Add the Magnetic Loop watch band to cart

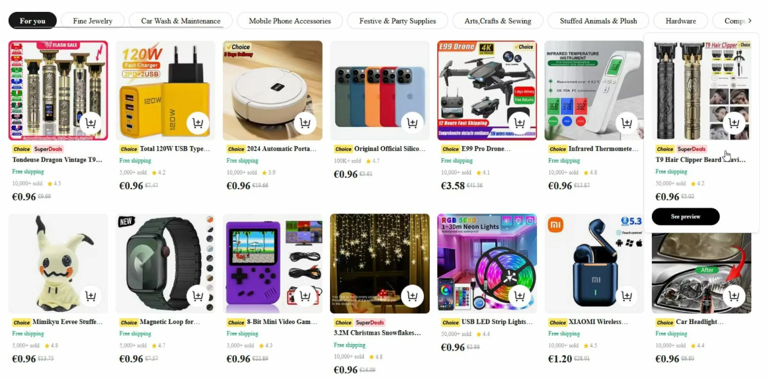pyautogui.click(x=198, y=296)
